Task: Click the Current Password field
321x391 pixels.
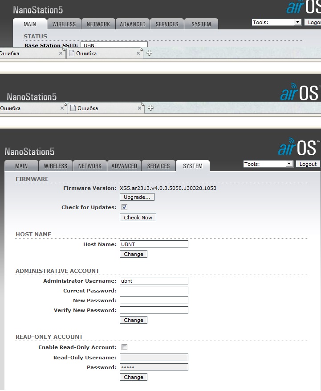Action: (x=154, y=291)
